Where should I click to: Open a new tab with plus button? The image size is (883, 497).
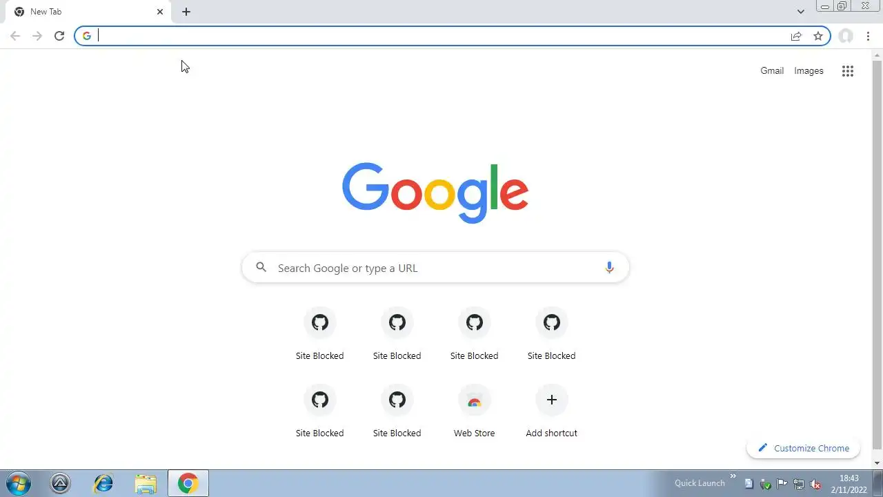(x=186, y=12)
